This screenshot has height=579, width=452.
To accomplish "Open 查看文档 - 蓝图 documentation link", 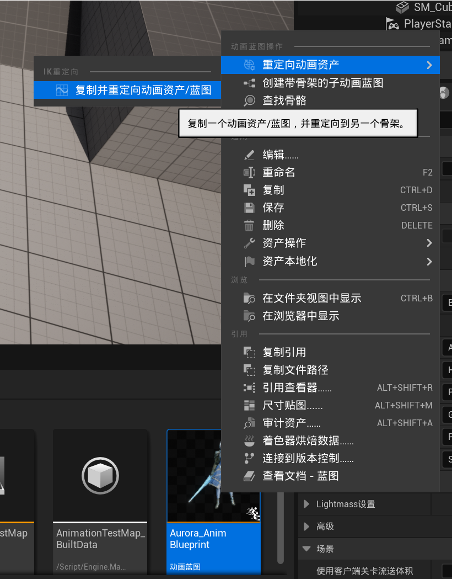I will (300, 476).
